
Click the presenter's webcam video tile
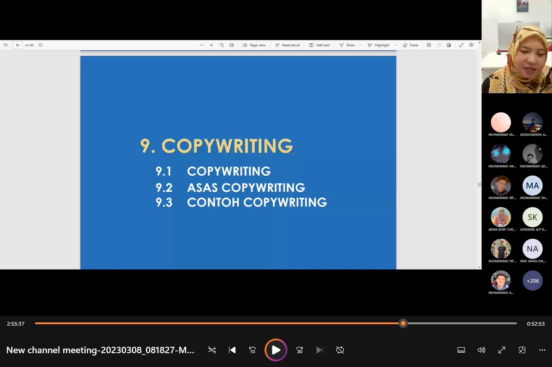click(x=517, y=46)
